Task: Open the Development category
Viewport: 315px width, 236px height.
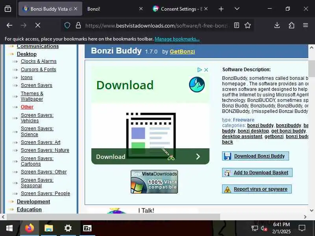Action: 33,201
